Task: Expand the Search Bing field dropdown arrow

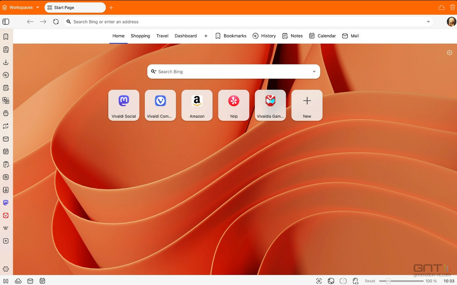Action: (x=314, y=72)
